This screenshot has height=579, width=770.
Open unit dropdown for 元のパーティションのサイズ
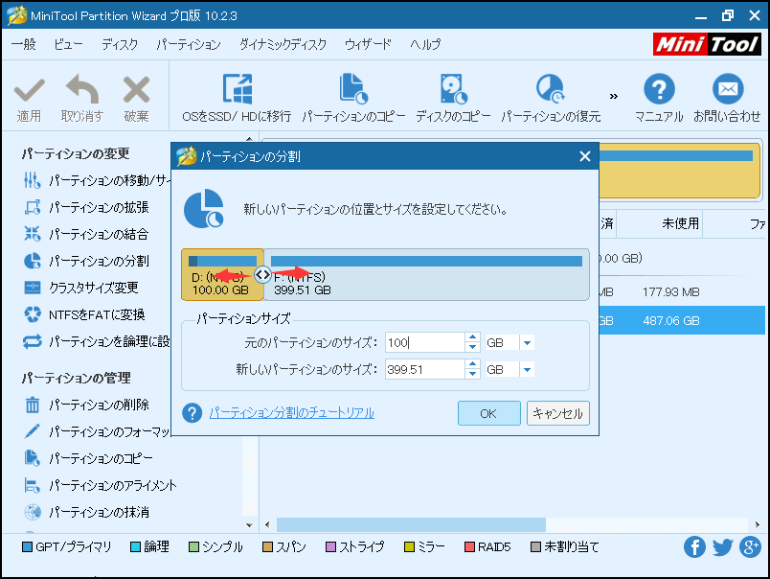[528, 343]
